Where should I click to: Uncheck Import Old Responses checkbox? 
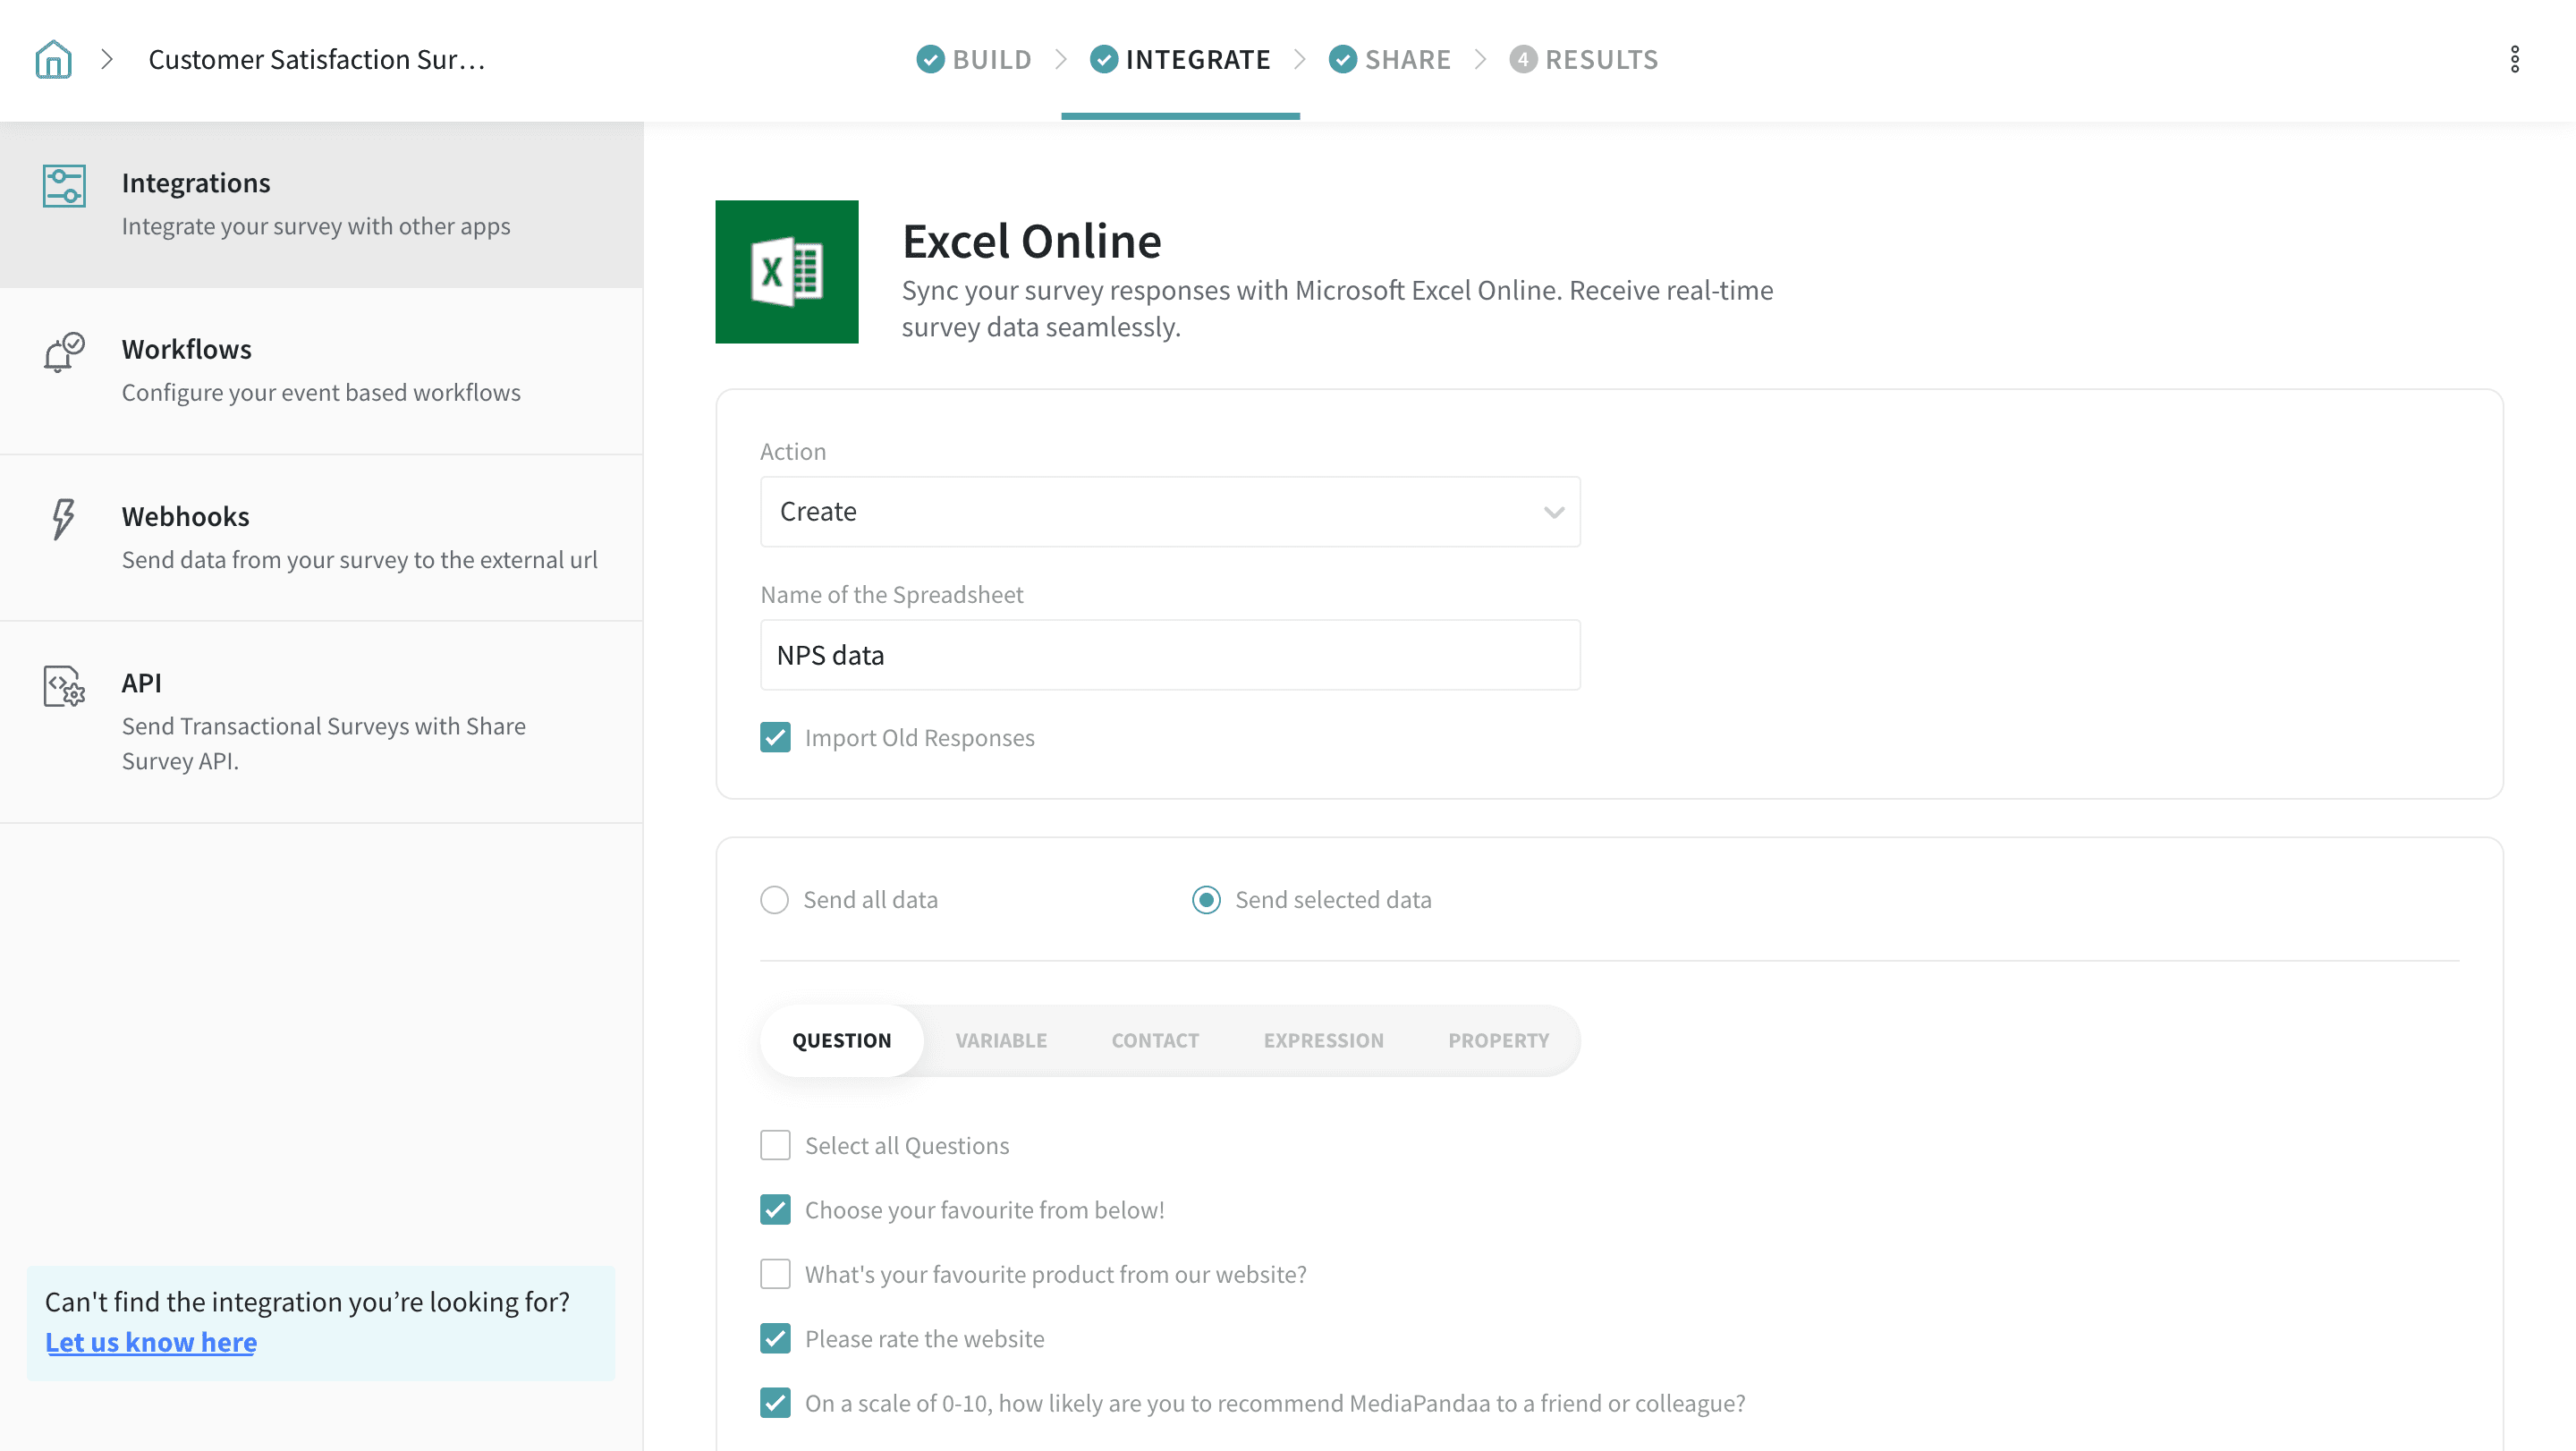[x=775, y=738]
